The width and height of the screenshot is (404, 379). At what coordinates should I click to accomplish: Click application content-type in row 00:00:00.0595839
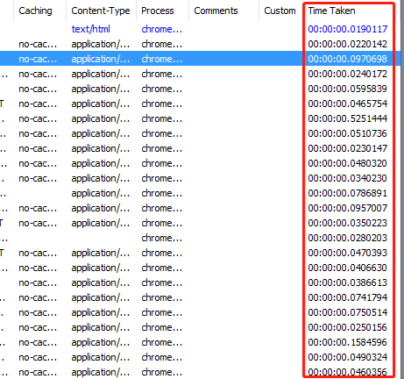click(101, 89)
